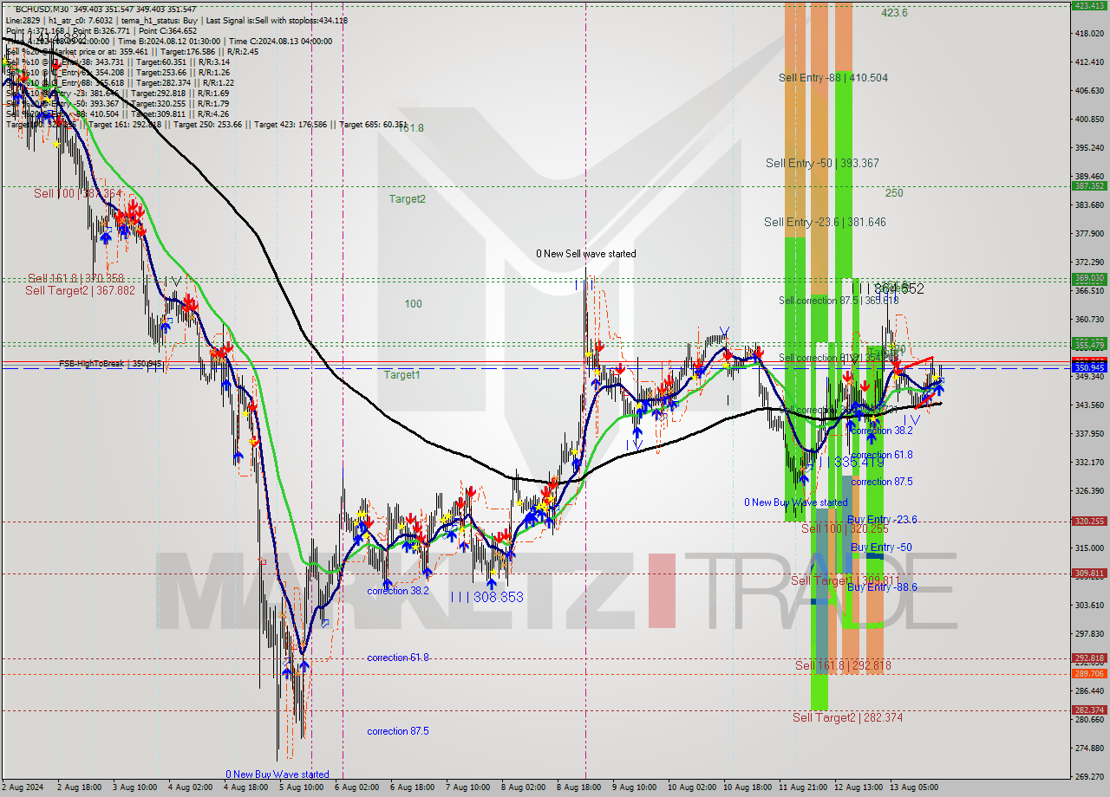The height and width of the screenshot is (797, 1110).
Task: Click the 'Sell Target2 | 367.882' label
Action: click(80, 290)
